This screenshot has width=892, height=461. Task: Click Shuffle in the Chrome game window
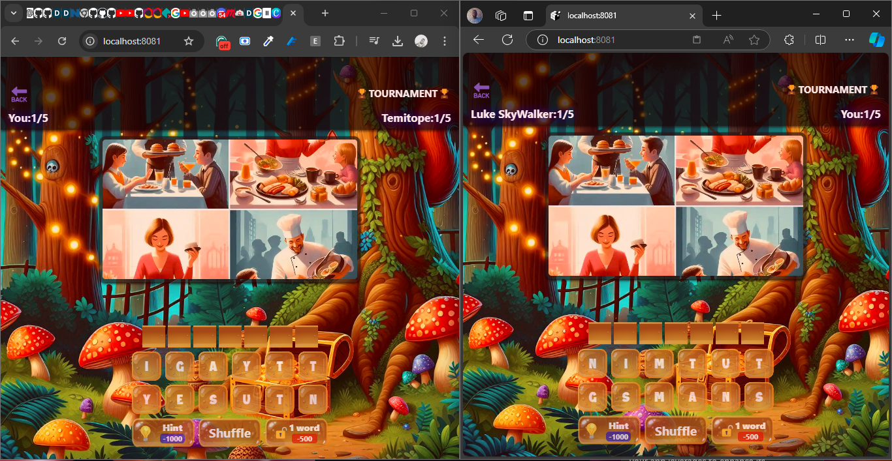point(230,433)
